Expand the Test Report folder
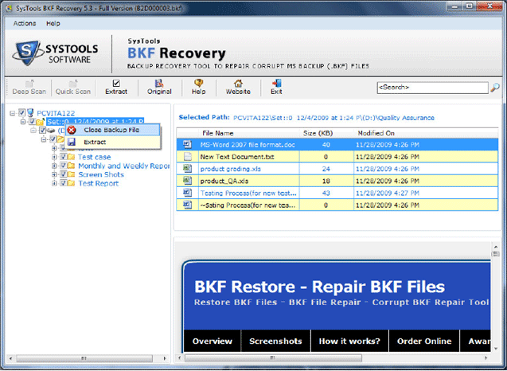 [54, 183]
